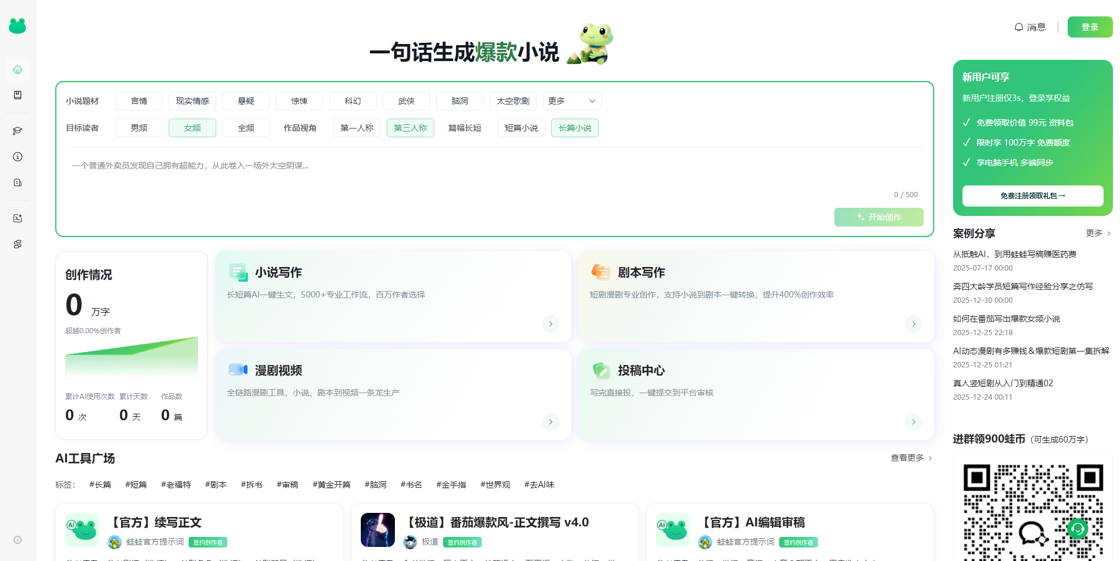
Task: Choose the 短篇小说 length option
Action: pyautogui.click(x=521, y=128)
